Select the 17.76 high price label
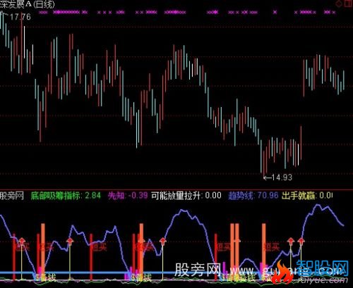Image resolution: width=353 pixels, height=288 pixels. pos(20,17)
